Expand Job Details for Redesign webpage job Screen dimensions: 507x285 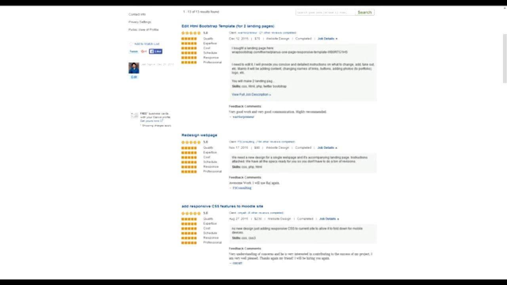coord(328,148)
